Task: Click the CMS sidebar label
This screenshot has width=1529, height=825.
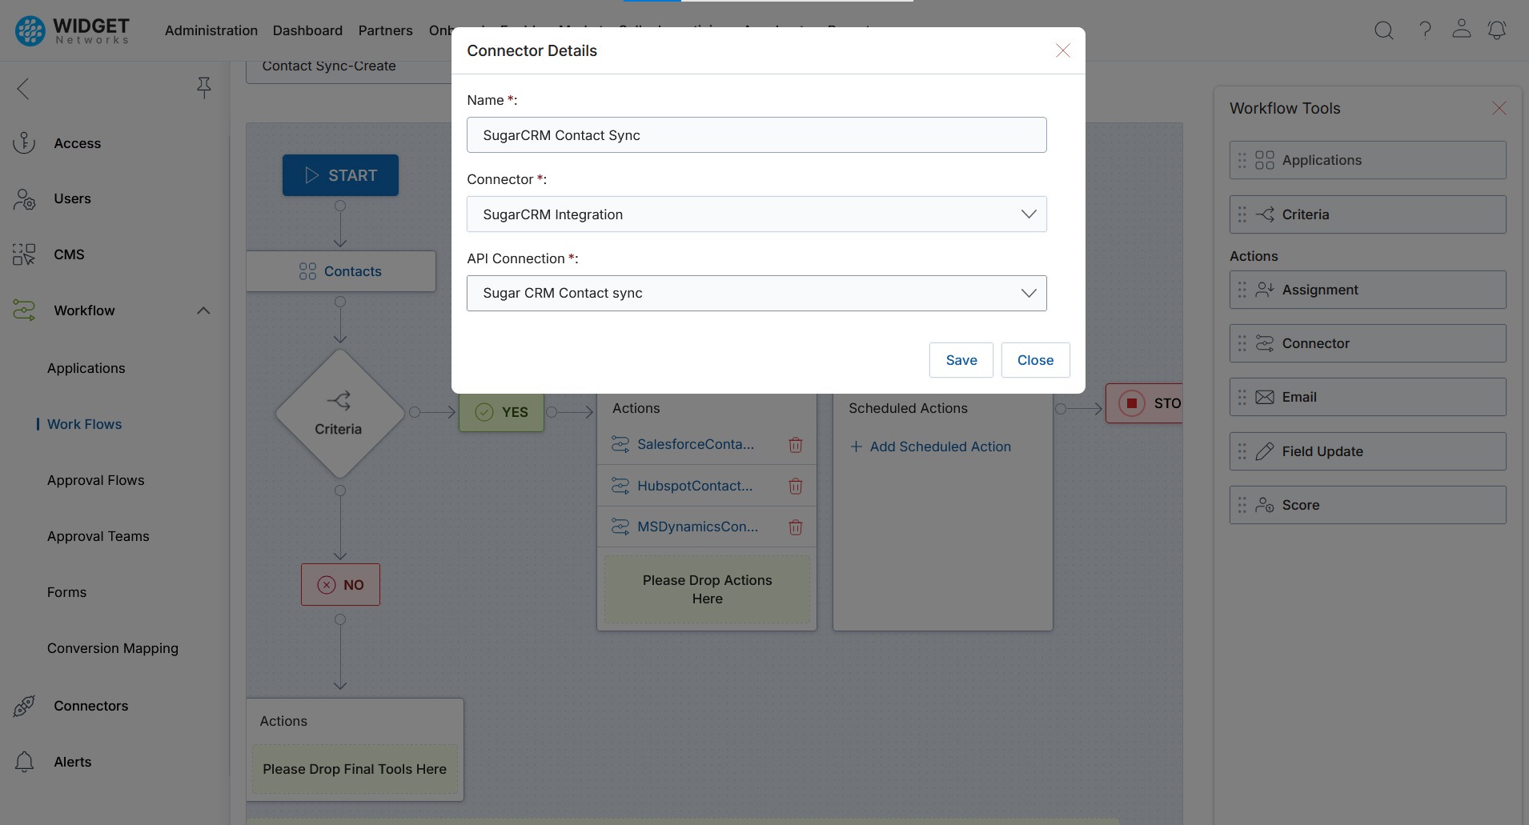Action: click(x=69, y=254)
